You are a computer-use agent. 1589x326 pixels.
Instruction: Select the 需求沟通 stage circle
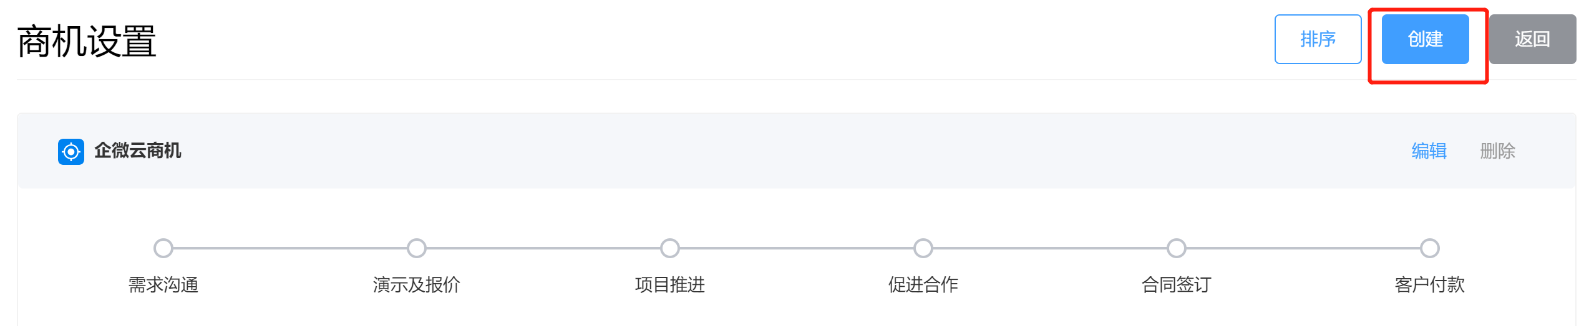[x=163, y=248]
